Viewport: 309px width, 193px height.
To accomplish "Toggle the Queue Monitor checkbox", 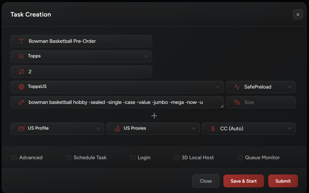I will (x=240, y=158).
